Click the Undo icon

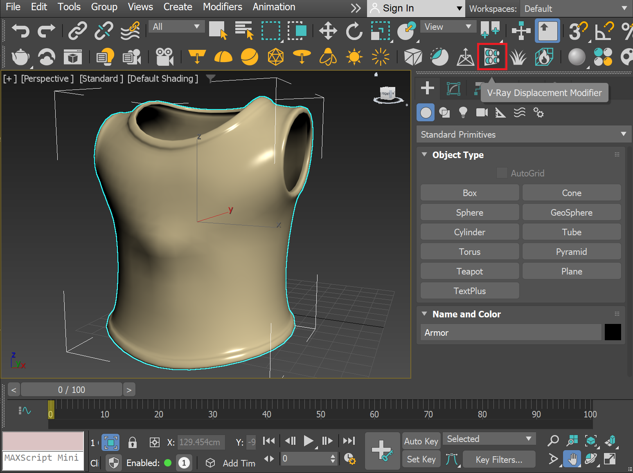(20, 31)
